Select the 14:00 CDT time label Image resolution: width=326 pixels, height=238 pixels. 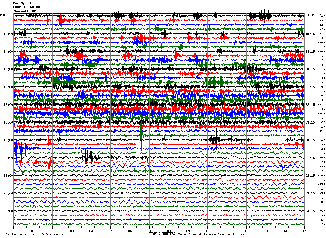tap(8, 52)
